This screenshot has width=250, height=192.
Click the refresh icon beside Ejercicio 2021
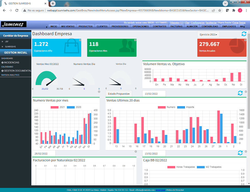[244, 34]
